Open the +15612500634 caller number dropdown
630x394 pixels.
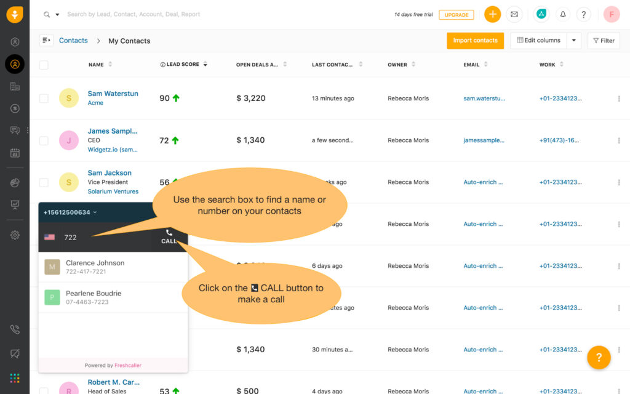click(70, 212)
